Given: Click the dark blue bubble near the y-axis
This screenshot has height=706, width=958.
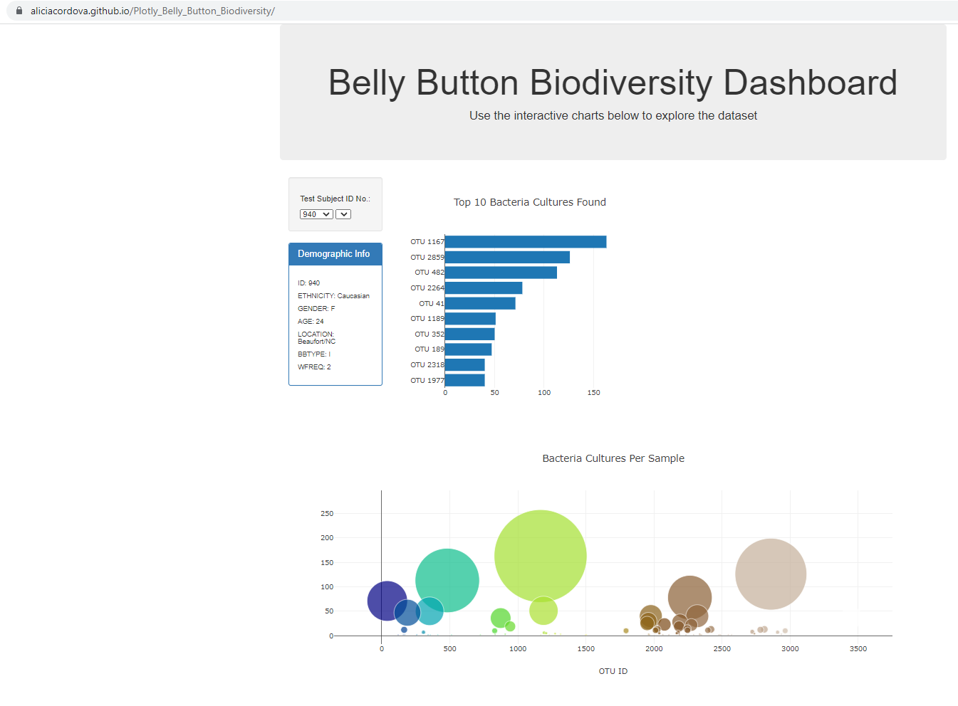Looking at the screenshot, I should (x=385, y=601).
